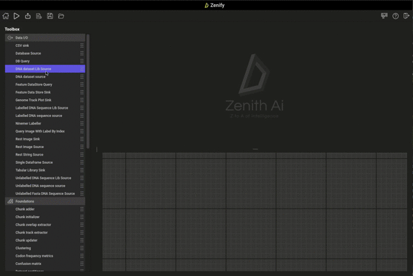Click drag handle on Confusion matrix
This screenshot has width=413, height=276.
(x=82, y=264)
